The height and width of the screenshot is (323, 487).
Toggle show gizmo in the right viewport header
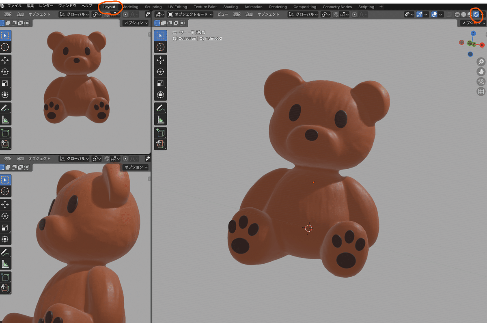pyautogui.click(x=419, y=15)
